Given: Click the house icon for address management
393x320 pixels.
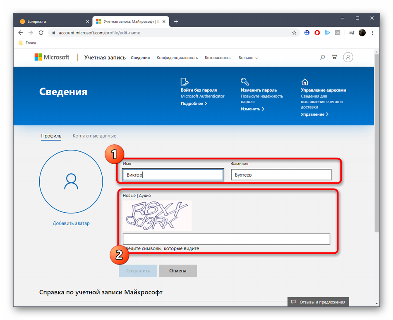Looking at the screenshot, I should [305, 82].
